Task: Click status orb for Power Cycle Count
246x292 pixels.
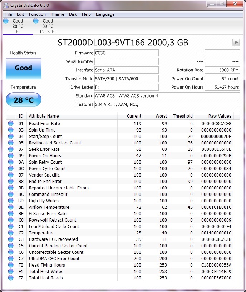Action: pyautogui.click(x=11, y=168)
